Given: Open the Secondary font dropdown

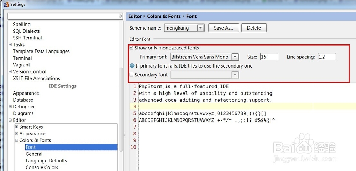Looking at the screenshot, I should click(235, 75).
